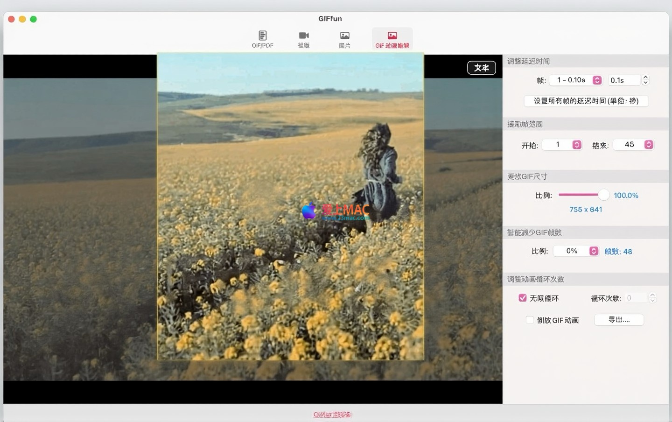Click the 文本 text overlay button

(481, 68)
